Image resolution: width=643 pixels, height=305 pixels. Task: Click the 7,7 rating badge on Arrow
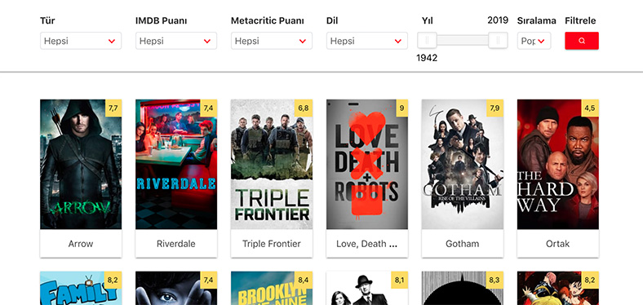pyautogui.click(x=113, y=108)
